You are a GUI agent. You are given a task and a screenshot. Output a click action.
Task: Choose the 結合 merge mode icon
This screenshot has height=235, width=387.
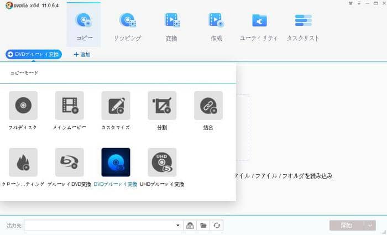(208, 106)
